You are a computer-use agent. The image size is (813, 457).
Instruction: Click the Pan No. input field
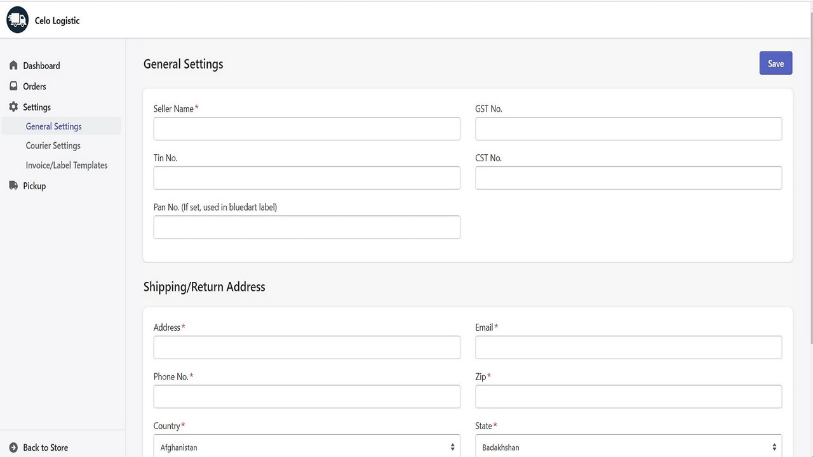(x=307, y=227)
